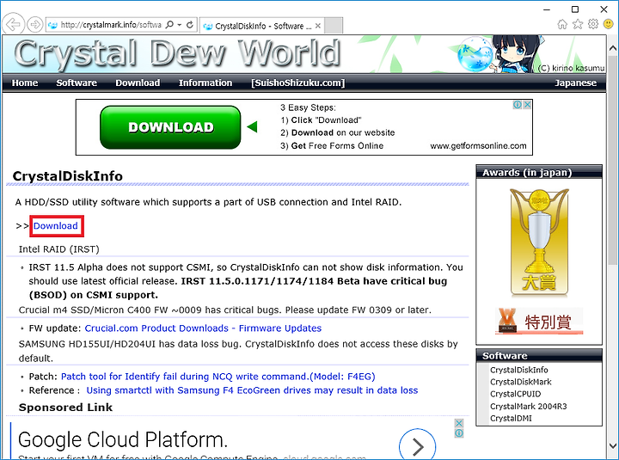The image size is (619, 460).
Task: Maximize the browser window
Action: (x=575, y=9)
